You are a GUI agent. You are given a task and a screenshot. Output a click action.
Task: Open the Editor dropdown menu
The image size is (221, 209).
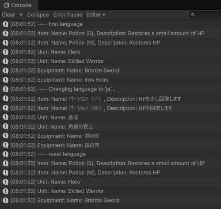tap(96, 15)
